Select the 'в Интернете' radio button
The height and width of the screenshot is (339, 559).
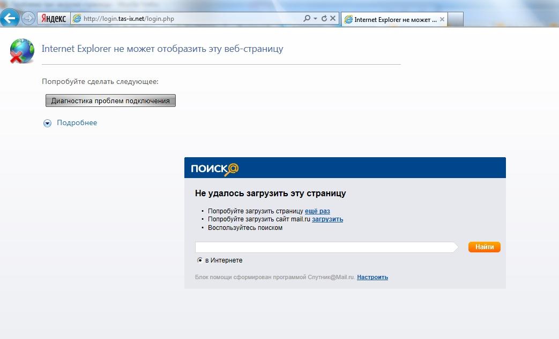[200, 260]
